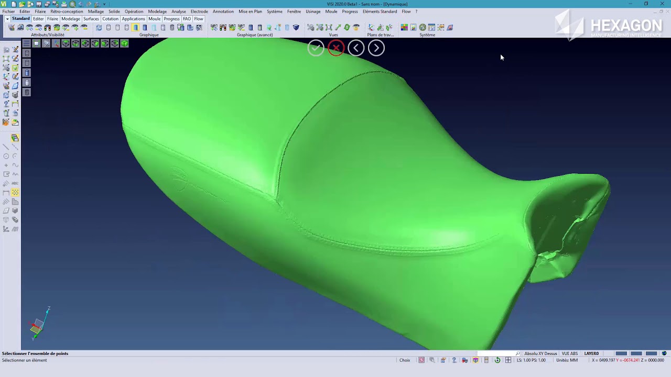Open the quick access toolbar dropdown arrow
This screenshot has height=377, width=671.
coord(104,4)
